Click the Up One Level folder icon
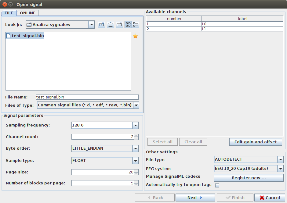Image resolution: width=287 pixels, height=203 pixels. (102, 25)
